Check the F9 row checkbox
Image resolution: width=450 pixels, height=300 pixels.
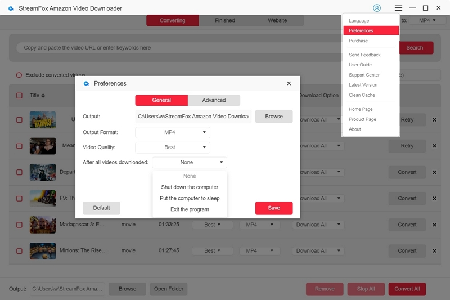(19, 198)
